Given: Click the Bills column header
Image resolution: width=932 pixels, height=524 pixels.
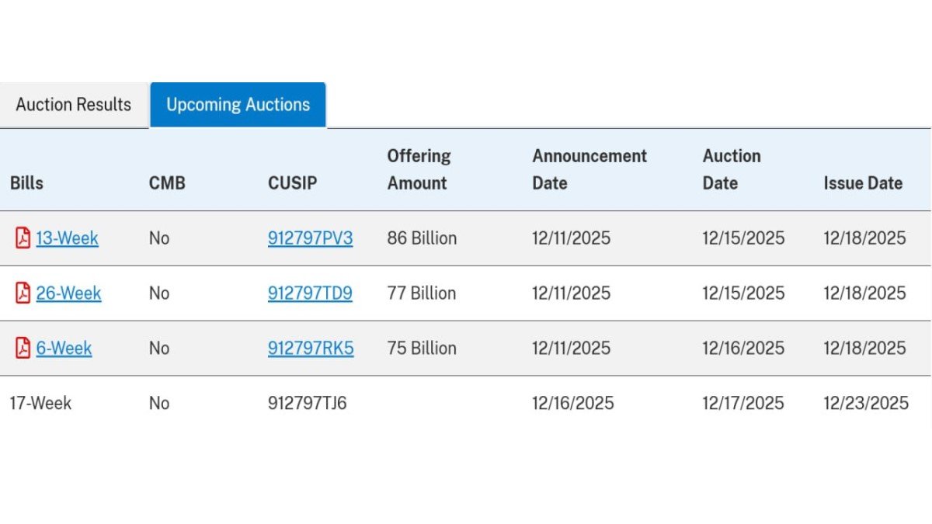Looking at the screenshot, I should [26, 183].
